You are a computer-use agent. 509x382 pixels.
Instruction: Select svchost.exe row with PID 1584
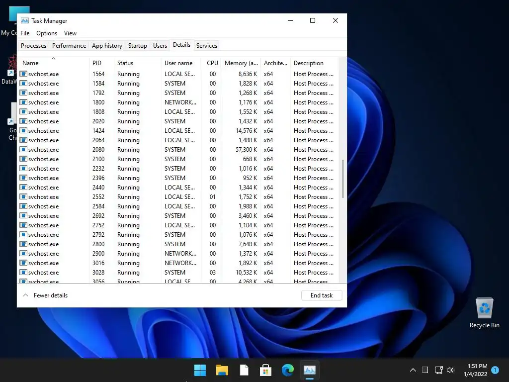coord(178,84)
